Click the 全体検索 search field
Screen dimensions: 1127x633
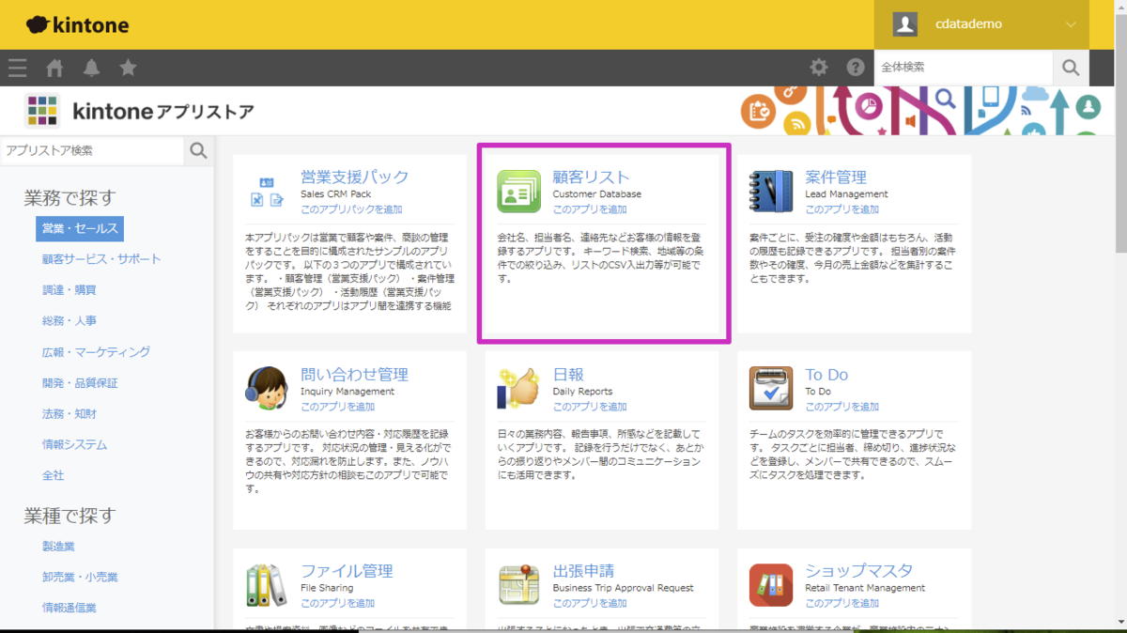pos(964,68)
